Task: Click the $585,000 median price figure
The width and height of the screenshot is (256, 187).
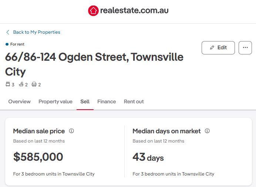Action: tap(38, 157)
